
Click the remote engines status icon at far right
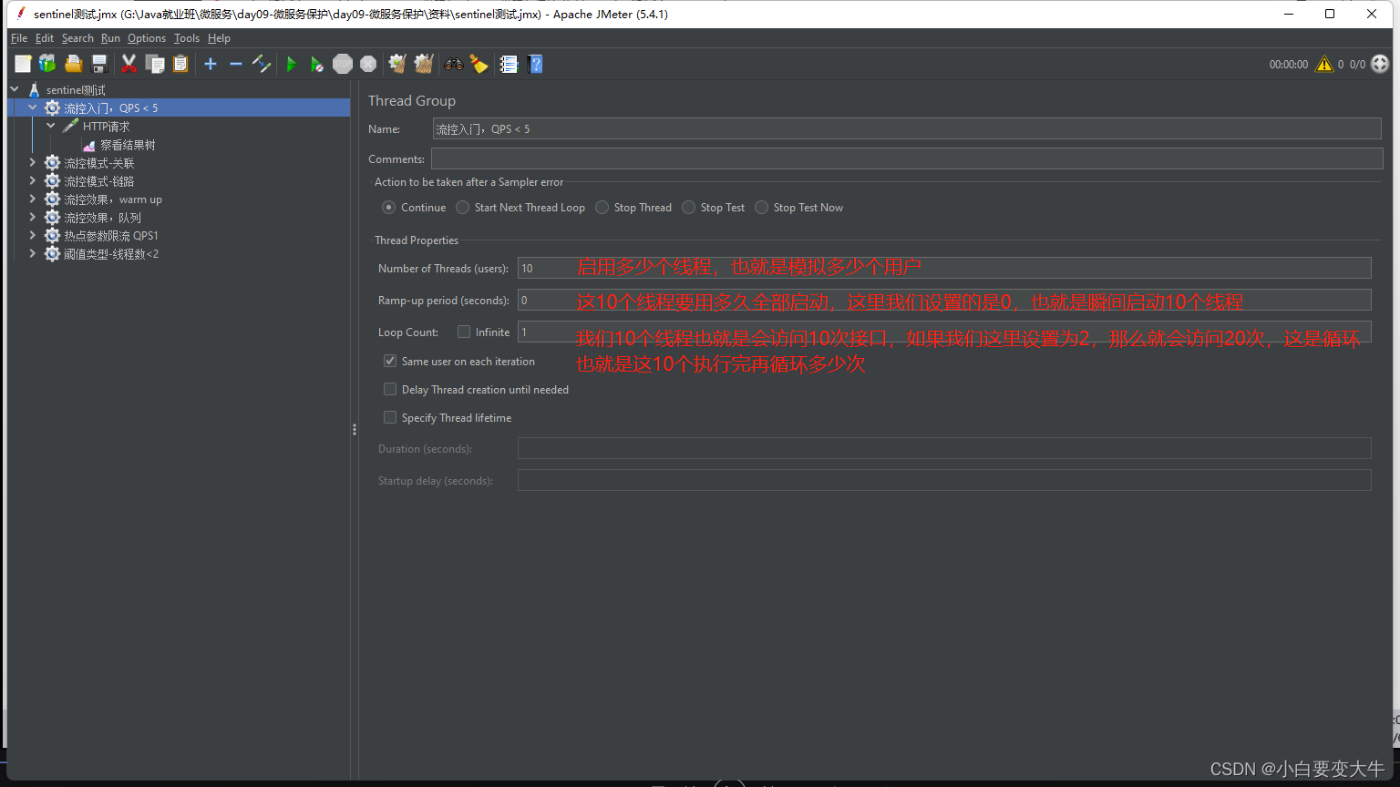pos(1380,64)
